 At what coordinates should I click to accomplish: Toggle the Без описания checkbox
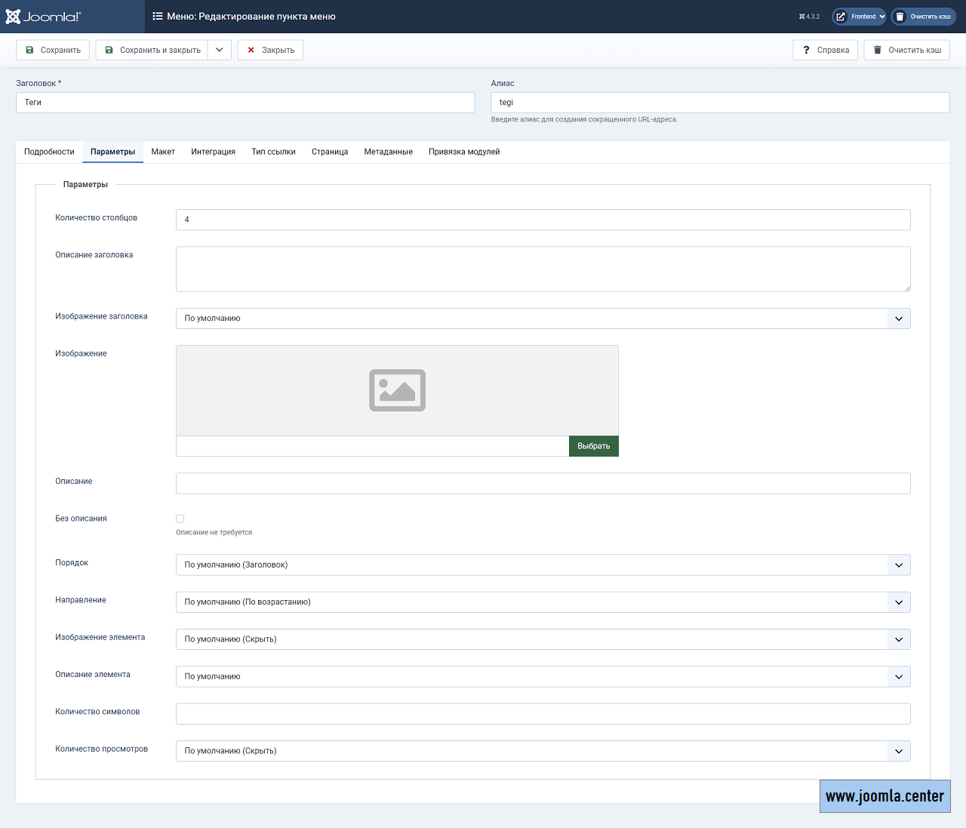(x=180, y=519)
